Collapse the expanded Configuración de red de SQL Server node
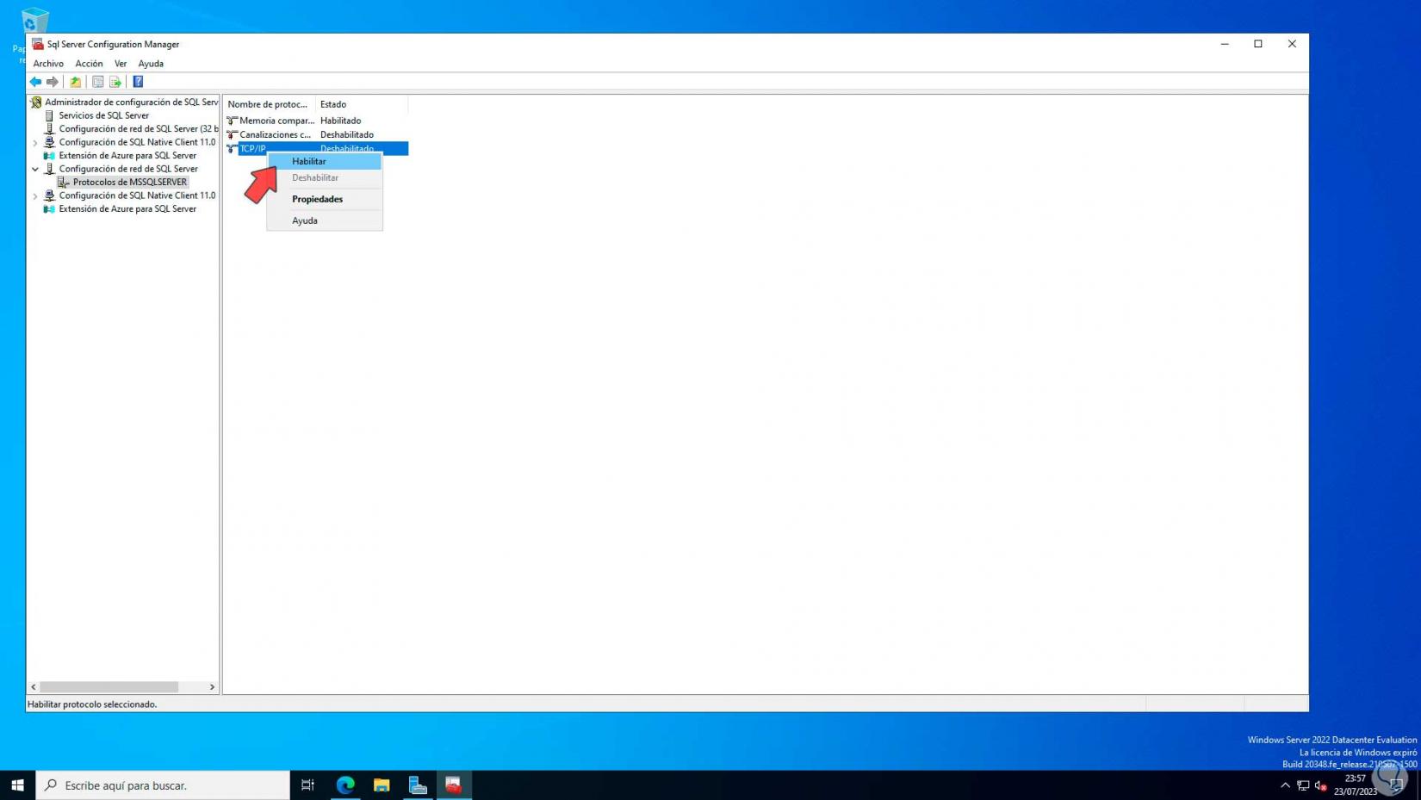This screenshot has height=800, width=1421. 35,170
